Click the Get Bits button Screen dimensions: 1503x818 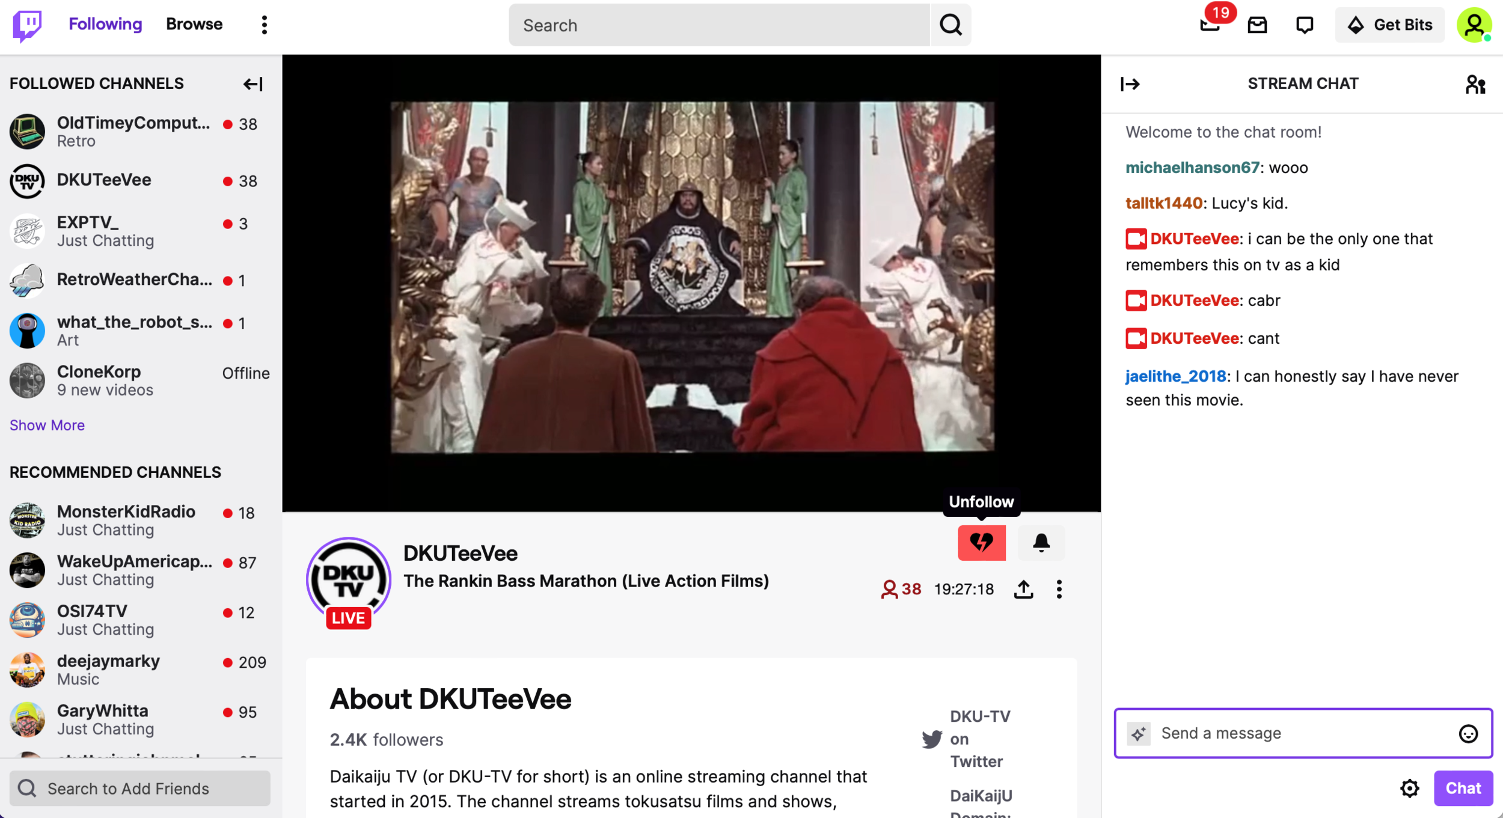click(1389, 25)
